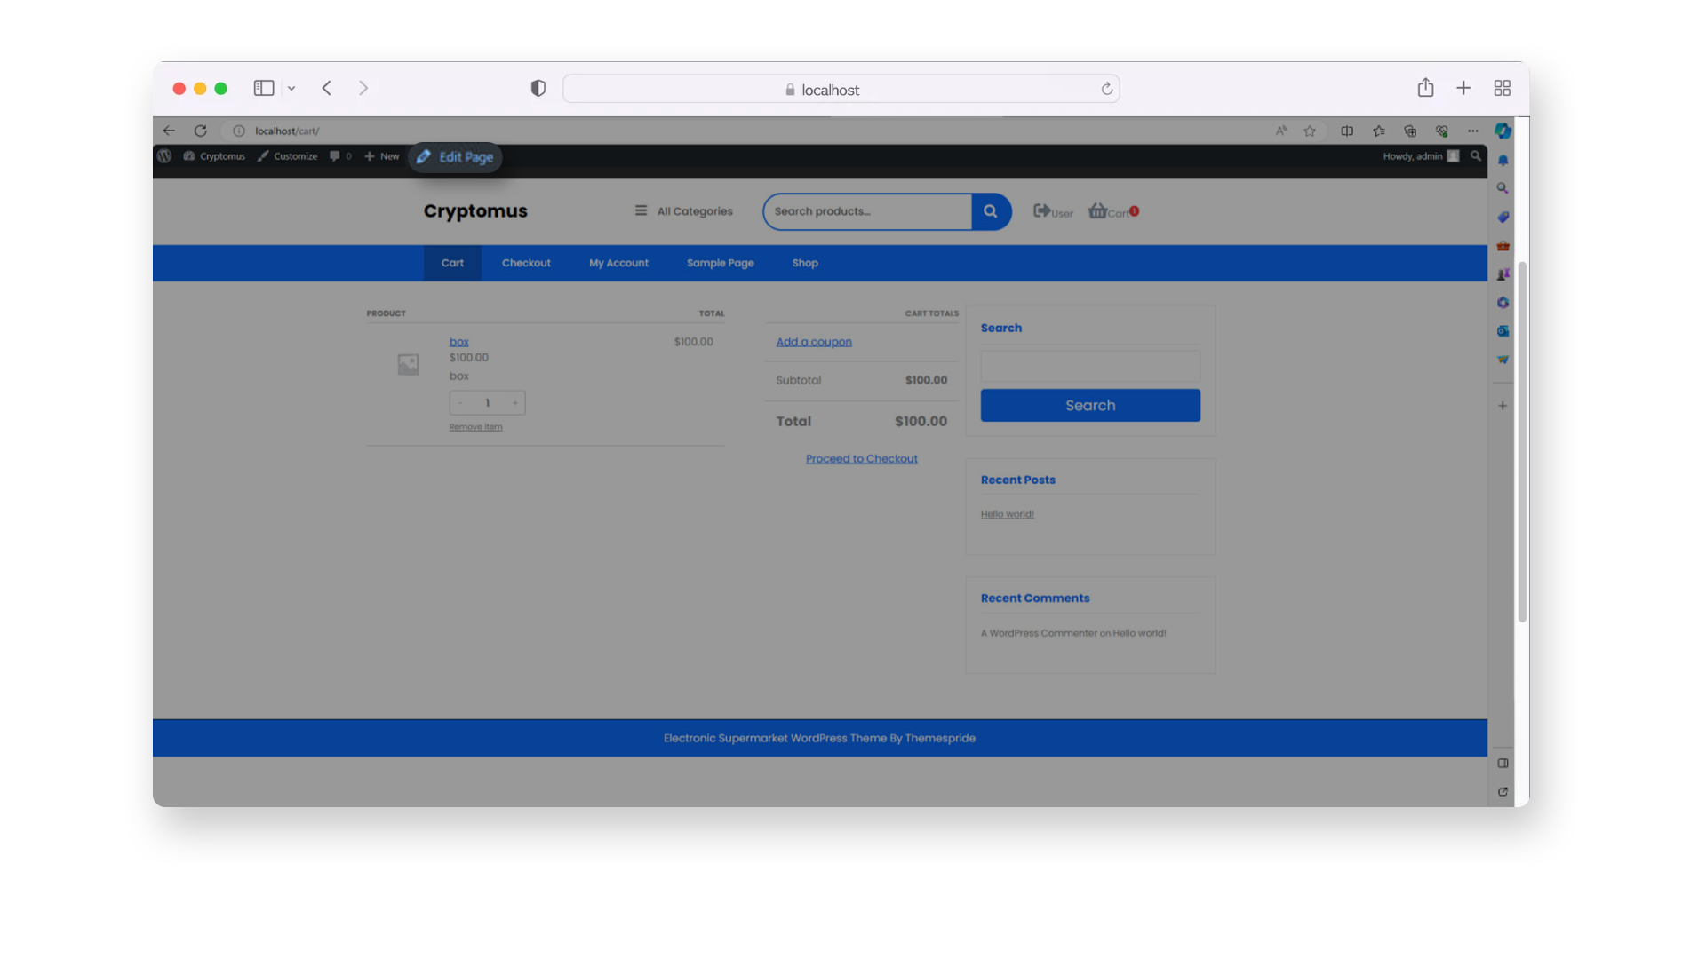This screenshot has height=959, width=1706.
Task: Click Safari's privacy shield icon
Action: point(538,88)
